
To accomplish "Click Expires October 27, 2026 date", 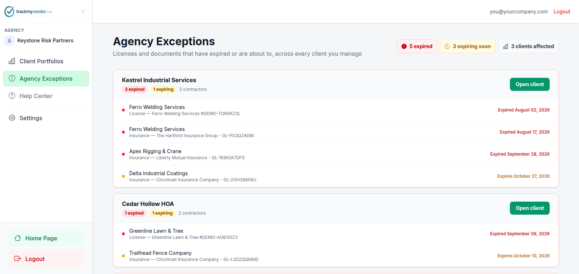I will [523, 176].
